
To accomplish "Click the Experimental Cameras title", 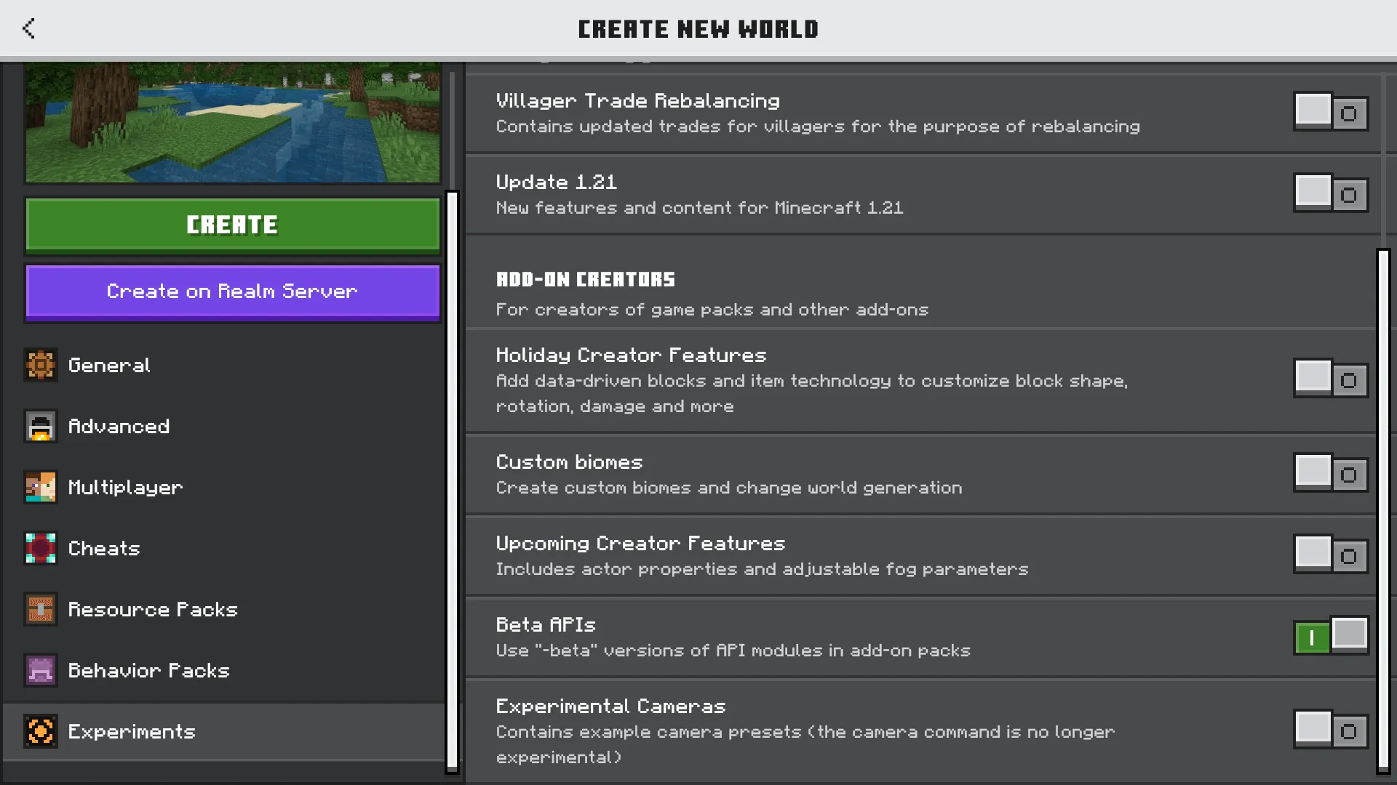I will pyautogui.click(x=610, y=706).
